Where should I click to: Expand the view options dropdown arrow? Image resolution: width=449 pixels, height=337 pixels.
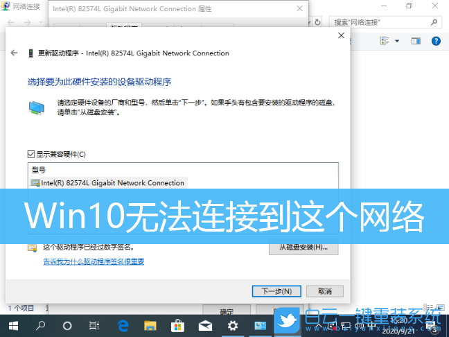(x=397, y=41)
